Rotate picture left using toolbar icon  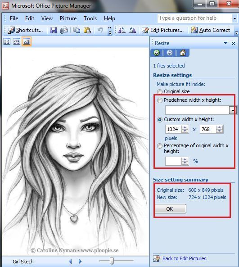point(122,30)
